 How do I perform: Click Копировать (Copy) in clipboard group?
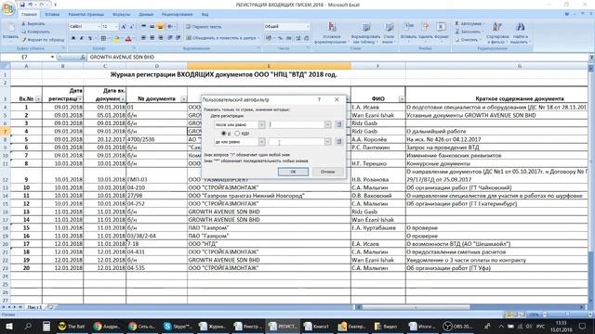(35, 32)
